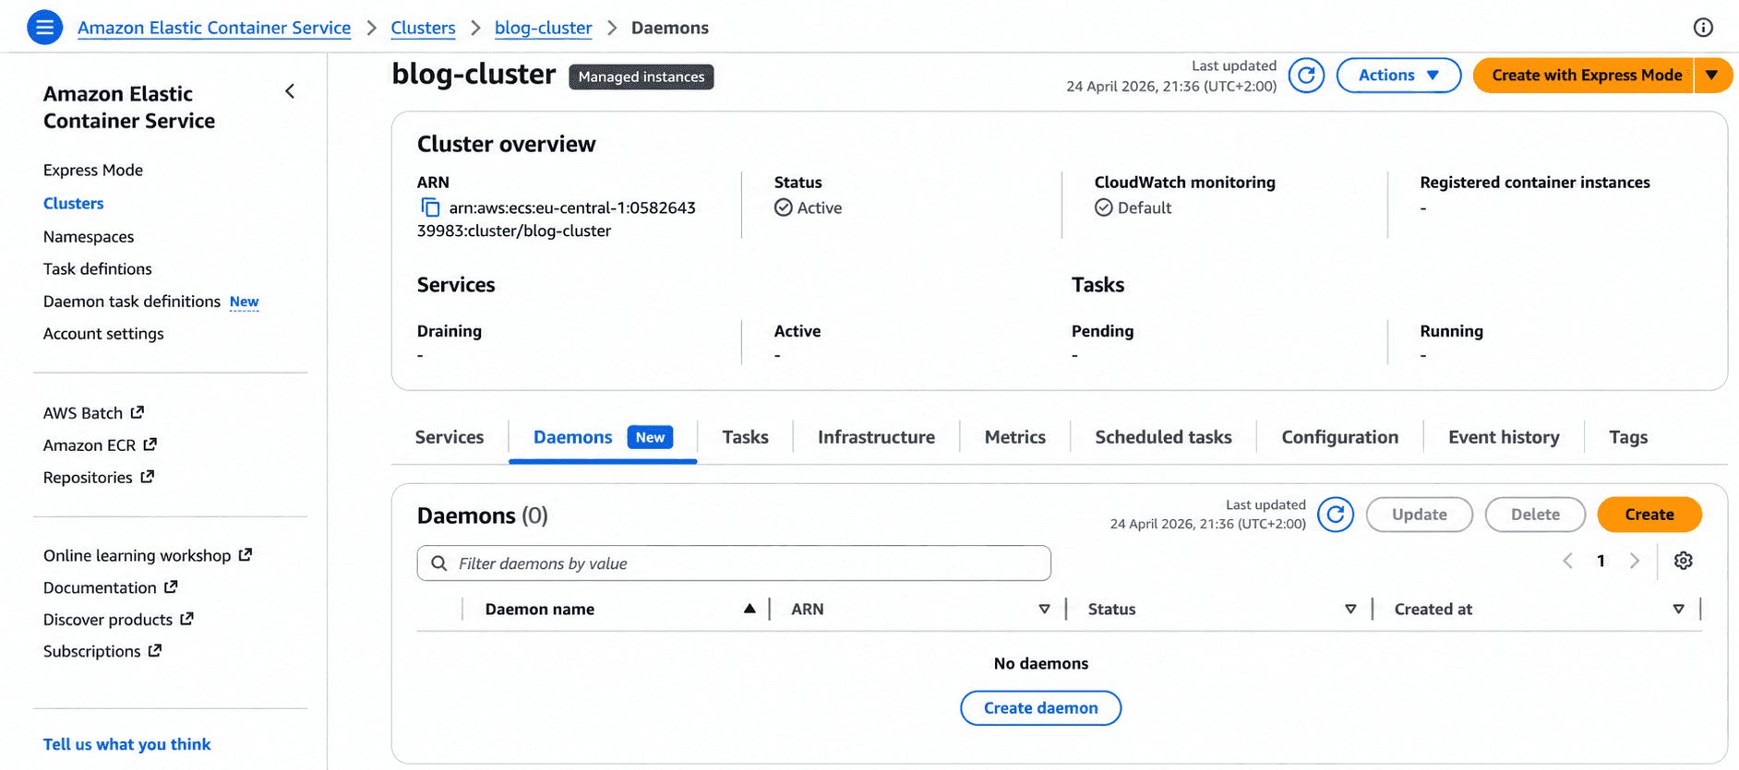1739x770 pixels.
Task: Open Amazon ECR external link
Action: tap(100, 445)
